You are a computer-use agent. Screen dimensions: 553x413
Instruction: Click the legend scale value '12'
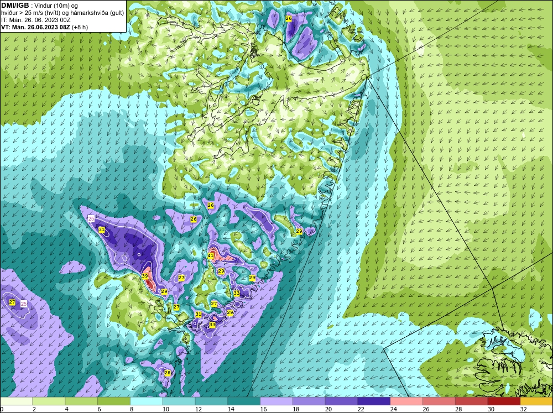point(199,409)
